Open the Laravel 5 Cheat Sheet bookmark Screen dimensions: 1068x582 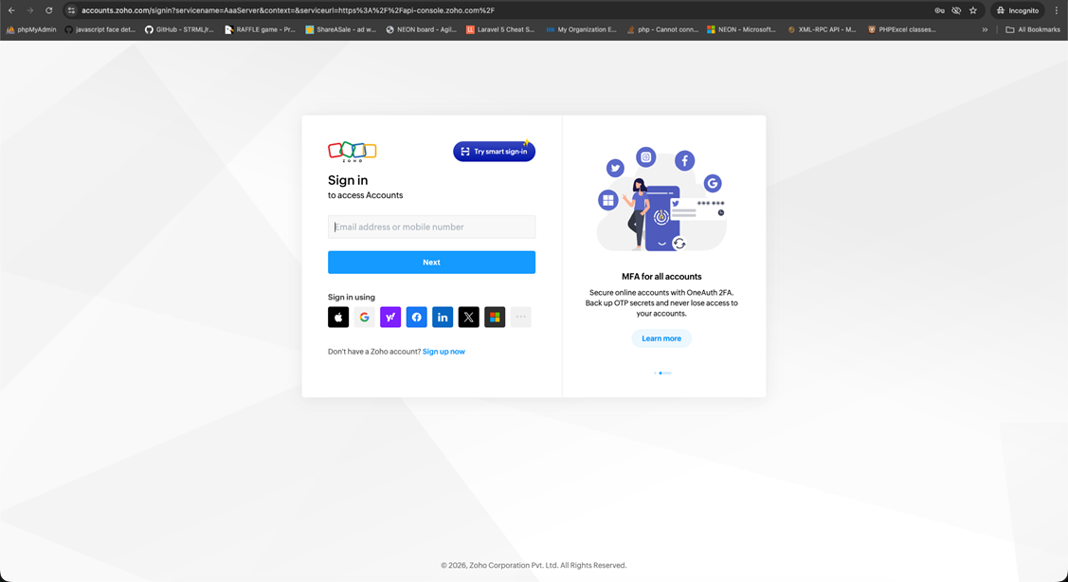pyautogui.click(x=500, y=29)
